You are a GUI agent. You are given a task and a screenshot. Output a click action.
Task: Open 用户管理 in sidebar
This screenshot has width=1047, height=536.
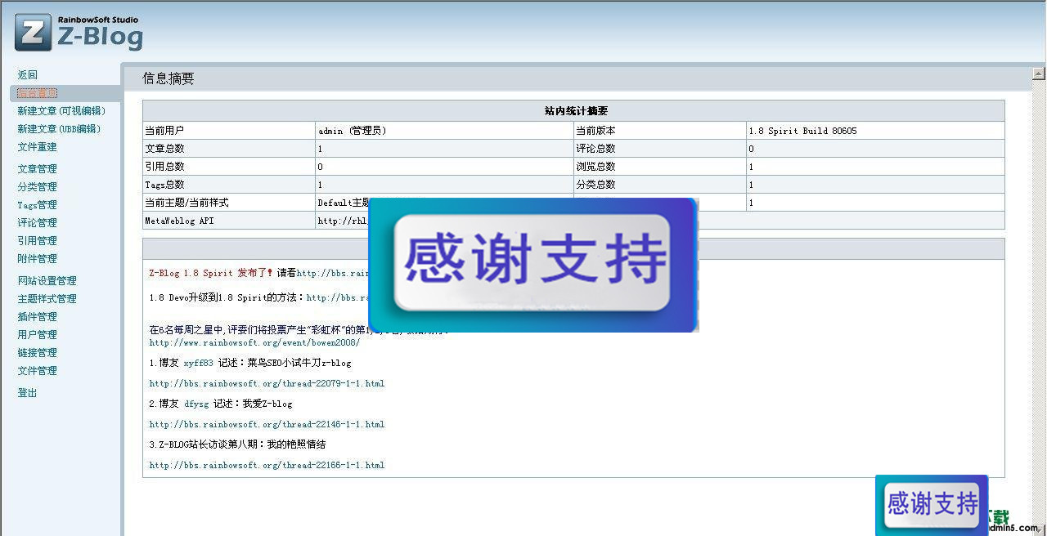point(38,335)
